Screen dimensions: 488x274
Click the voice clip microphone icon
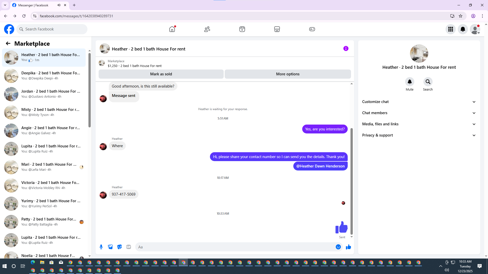[101, 247]
